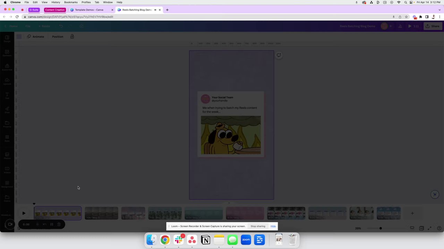
Task: Select the "Your Social Team" text
Action: [x=222, y=98]
